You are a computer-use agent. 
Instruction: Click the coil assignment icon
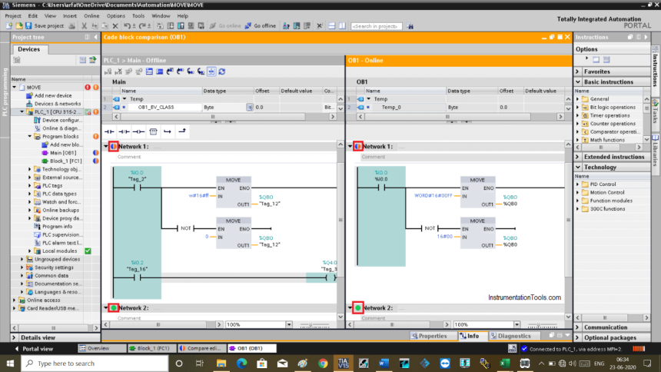[138, 131]
